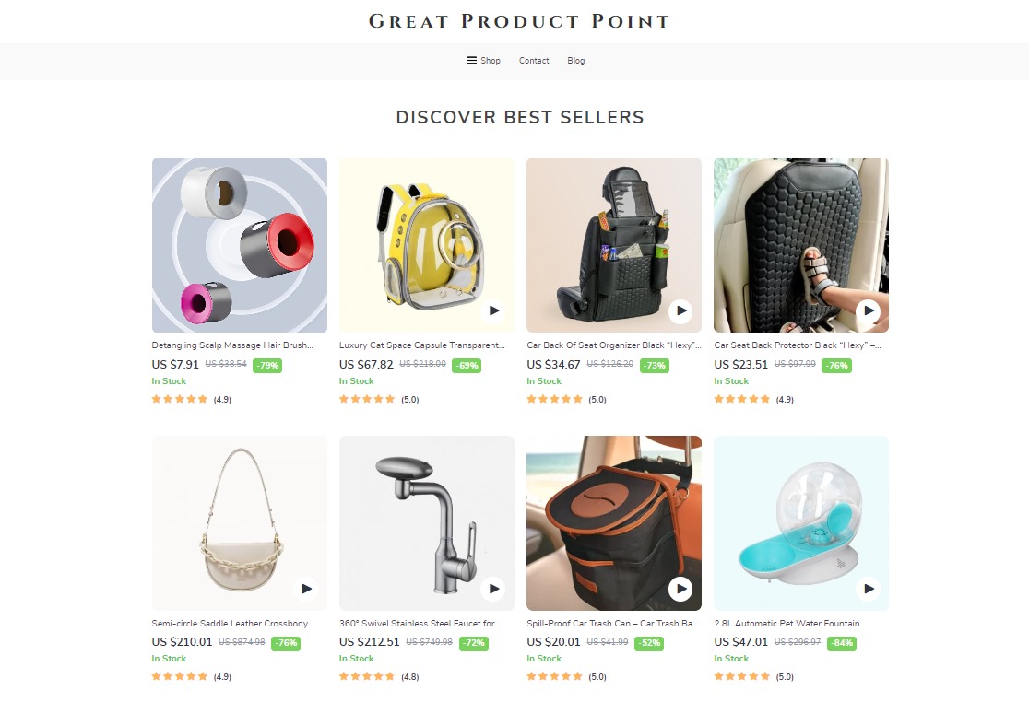Viewport: 1029px width, 702px height.
Task: Open the Contact page
Action: pos(534,60)
